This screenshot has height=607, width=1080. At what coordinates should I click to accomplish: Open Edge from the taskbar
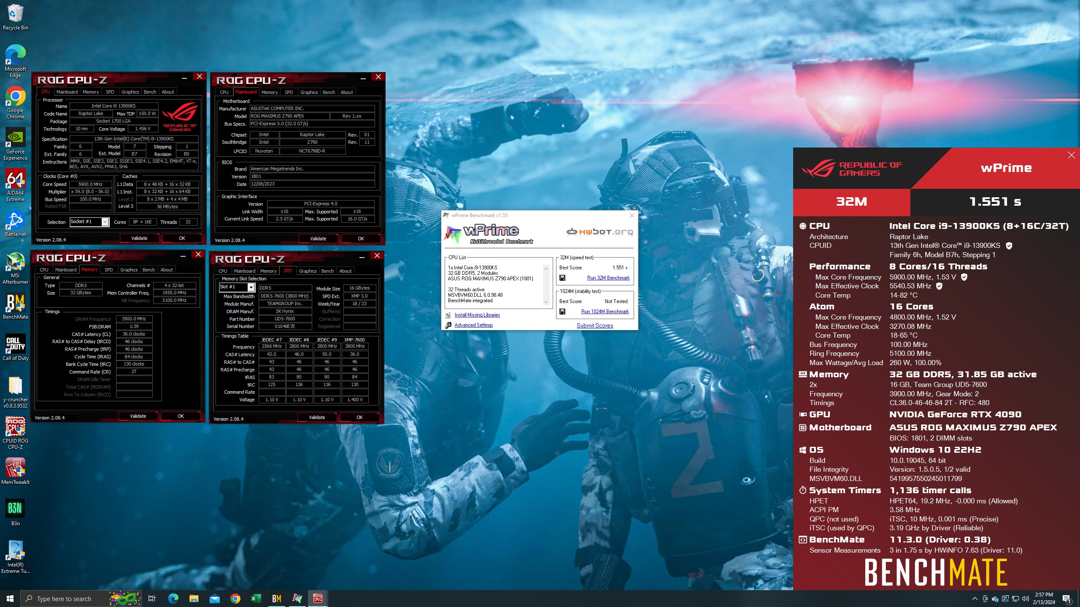(x=173, y=599)
